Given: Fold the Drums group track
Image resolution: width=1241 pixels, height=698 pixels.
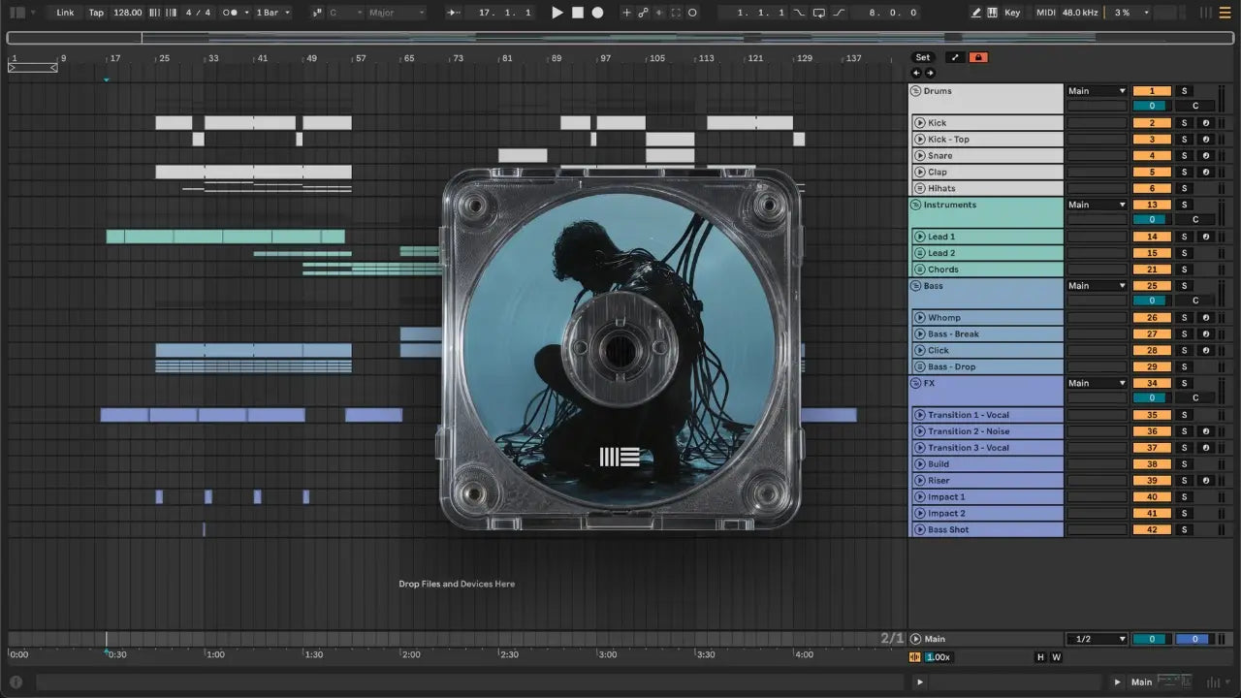Looking at the screenshot, I should point(916,91).
